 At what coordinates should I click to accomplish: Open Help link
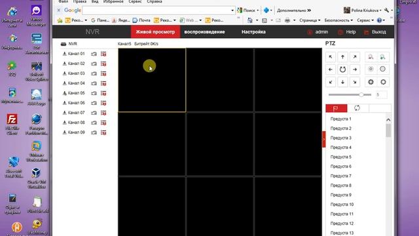pos(347,32)
